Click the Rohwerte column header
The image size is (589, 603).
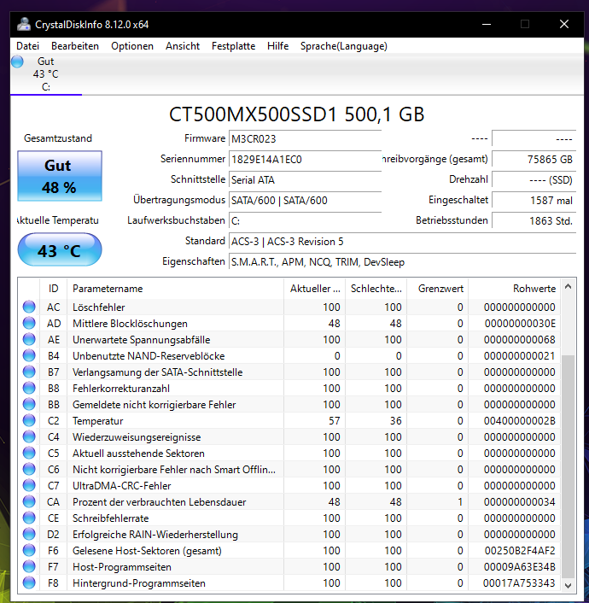[x=515, y=289]
